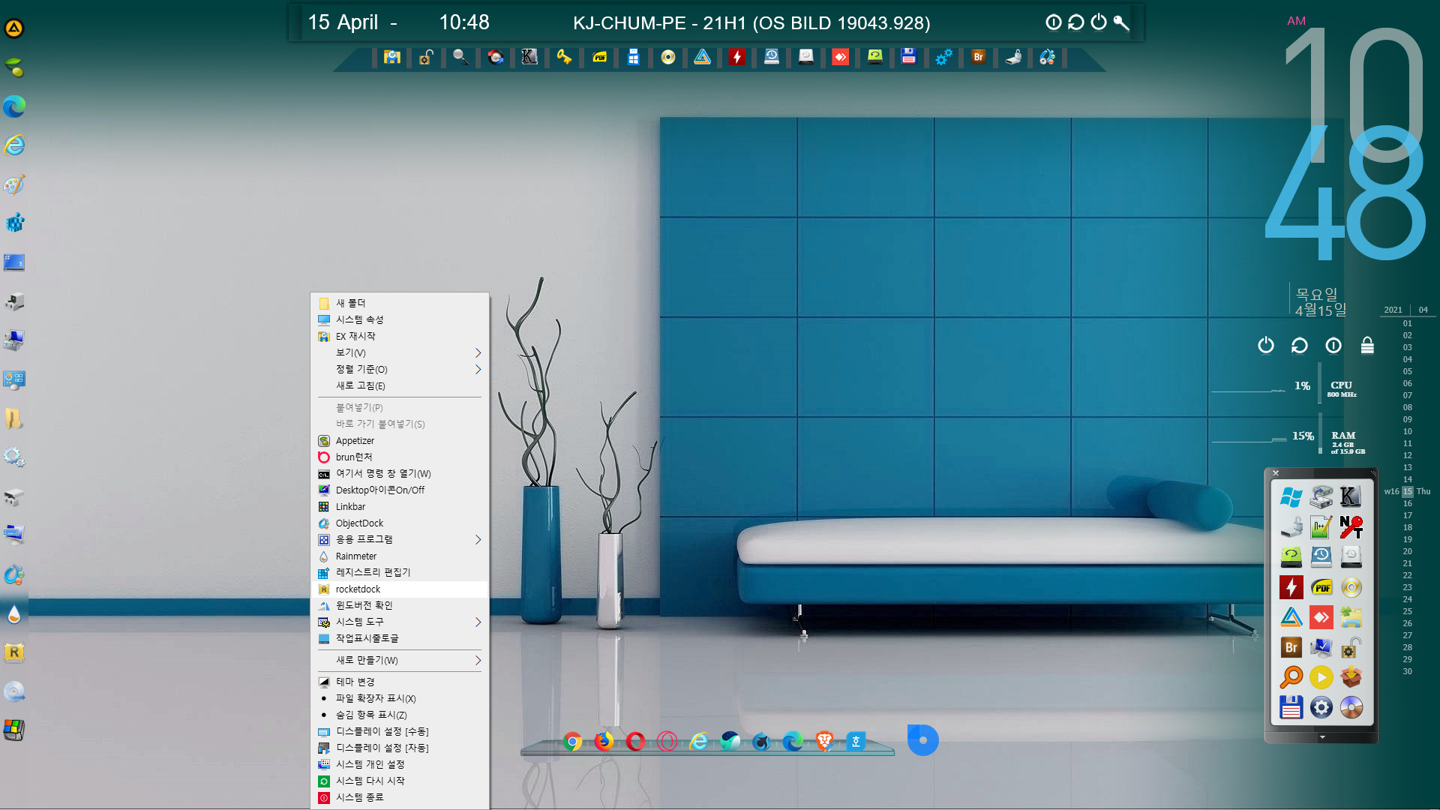Select 테마 변경 menu item

tap(399, 682)
